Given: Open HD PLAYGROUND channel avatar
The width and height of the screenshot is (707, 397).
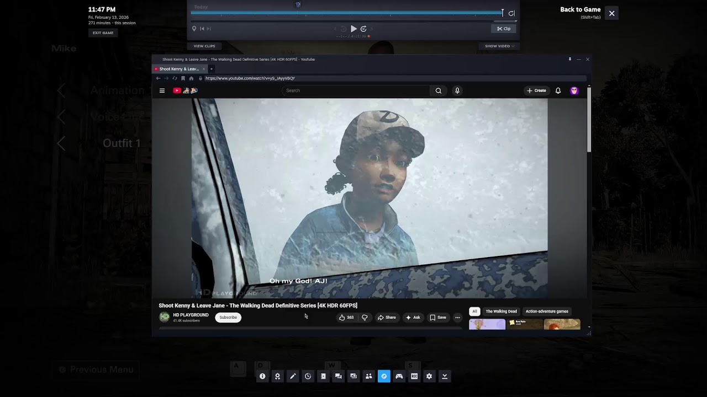Looking at the screenshot, I should coord(164,317).
